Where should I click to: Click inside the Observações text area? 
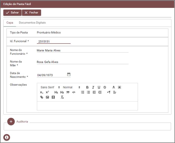(87, 106)
